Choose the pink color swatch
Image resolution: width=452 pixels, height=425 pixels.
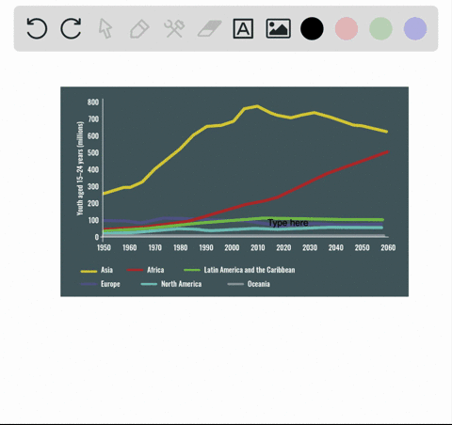(x=347, y=28)
